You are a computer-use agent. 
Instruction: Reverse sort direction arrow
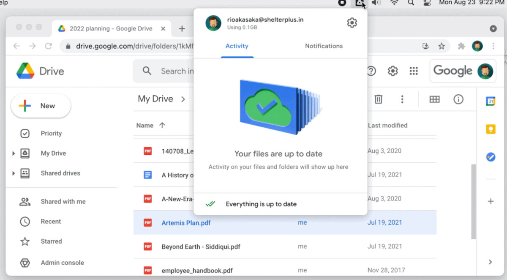pos(162,125)
